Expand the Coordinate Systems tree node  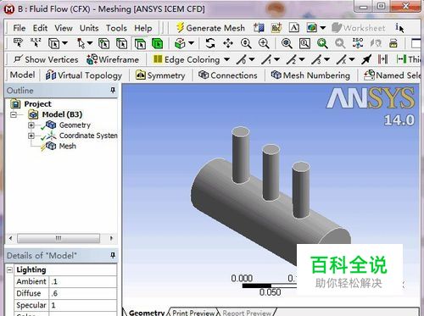(x=31, y=136)
